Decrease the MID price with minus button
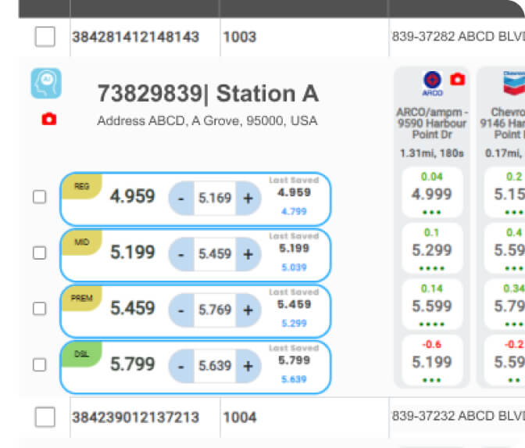This screenshot has width=525, height=448. (x=181, y=254)
